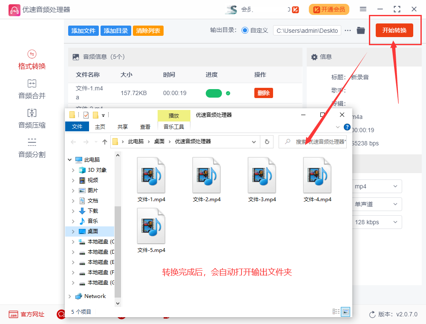This screenshot has height=324, width=426.
Task: Click folder browse icon beside output directory path
Action: [360, 30]
